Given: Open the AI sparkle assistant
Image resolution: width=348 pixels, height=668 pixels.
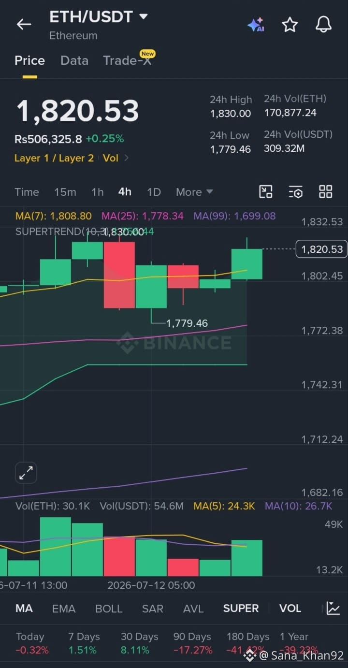Looking at the screenshot, I should pyautogui.click(x=256, y=25).
